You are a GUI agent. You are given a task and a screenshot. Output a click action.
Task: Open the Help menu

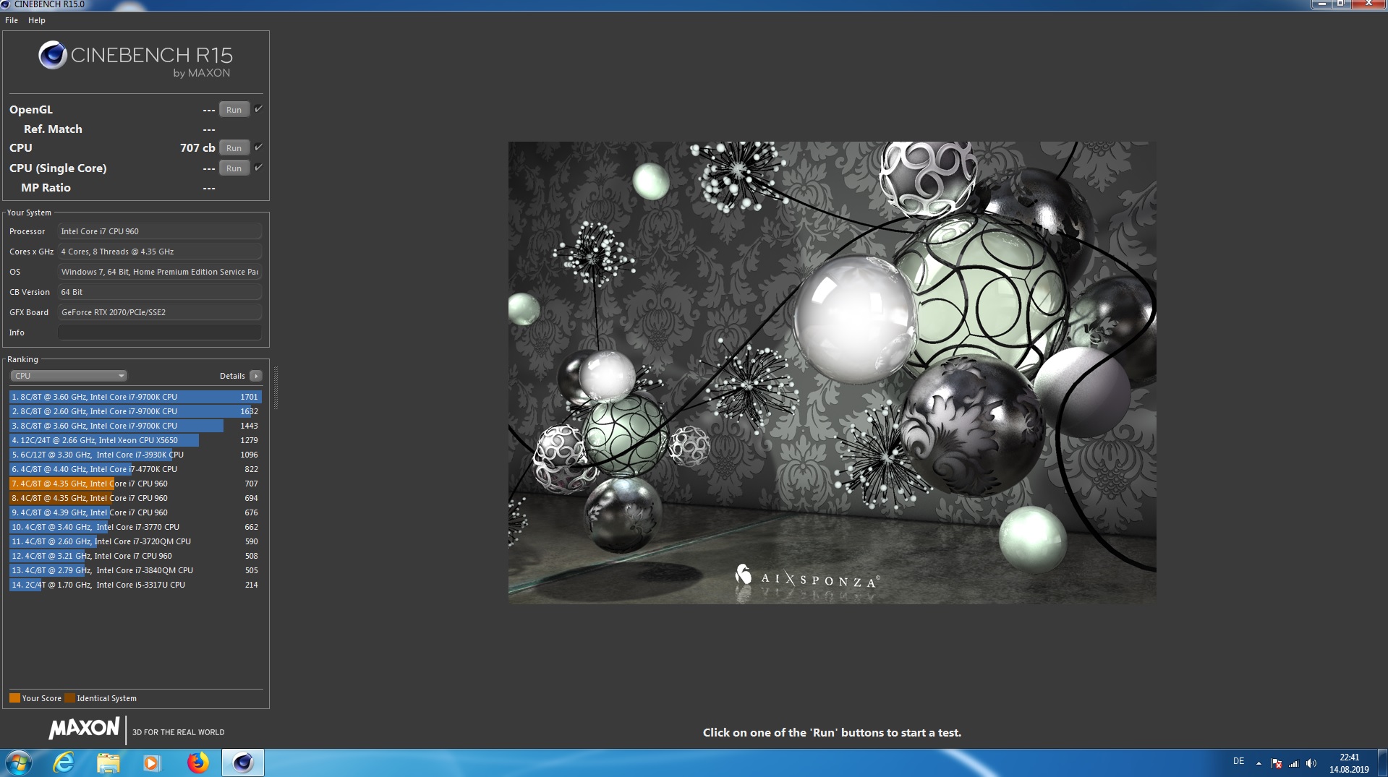click(x=37, y=20)
